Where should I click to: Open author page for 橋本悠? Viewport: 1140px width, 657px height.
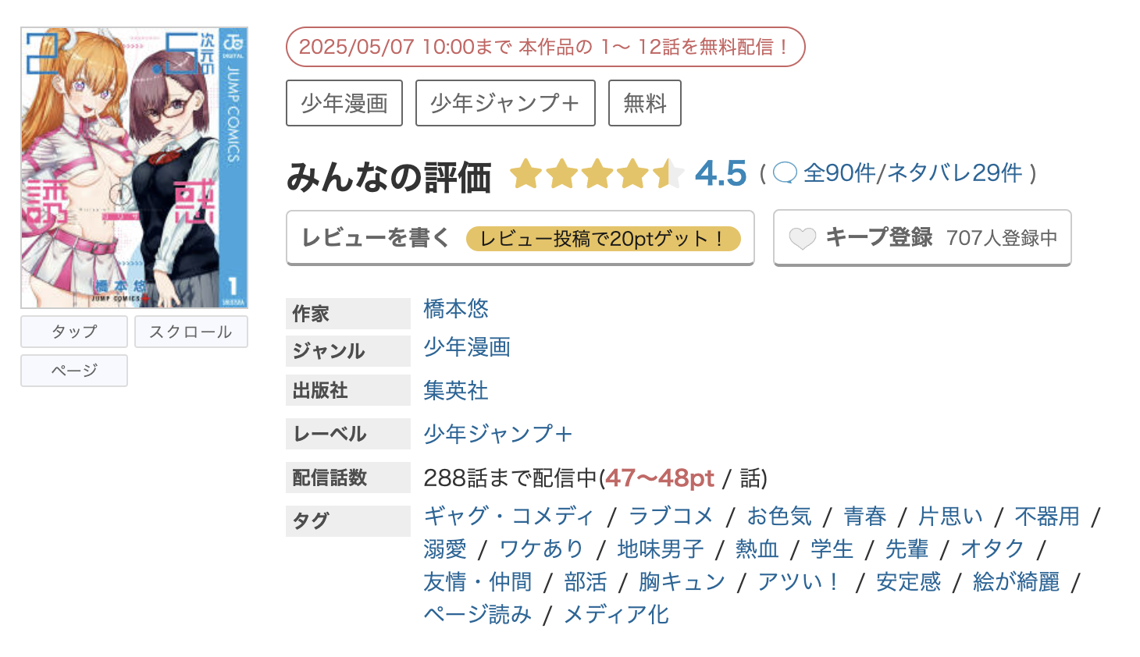[x=455, y=309]
